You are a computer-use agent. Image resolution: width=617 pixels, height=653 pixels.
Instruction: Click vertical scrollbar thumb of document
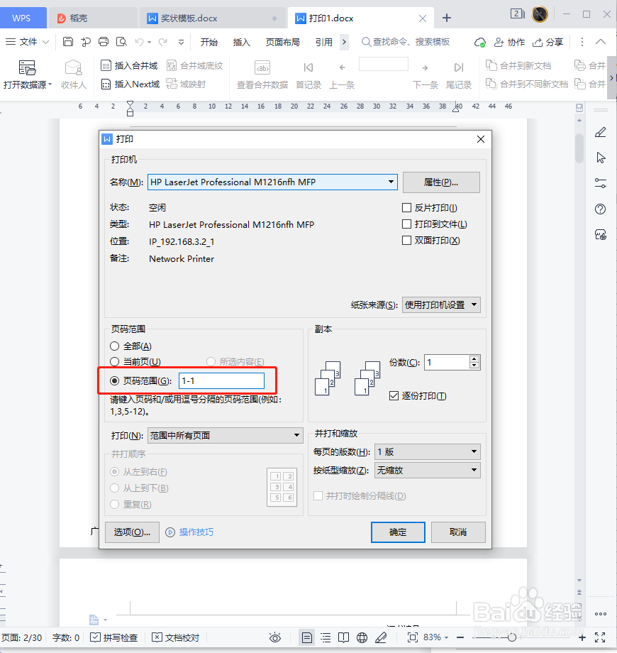click(x=579, y=148)
